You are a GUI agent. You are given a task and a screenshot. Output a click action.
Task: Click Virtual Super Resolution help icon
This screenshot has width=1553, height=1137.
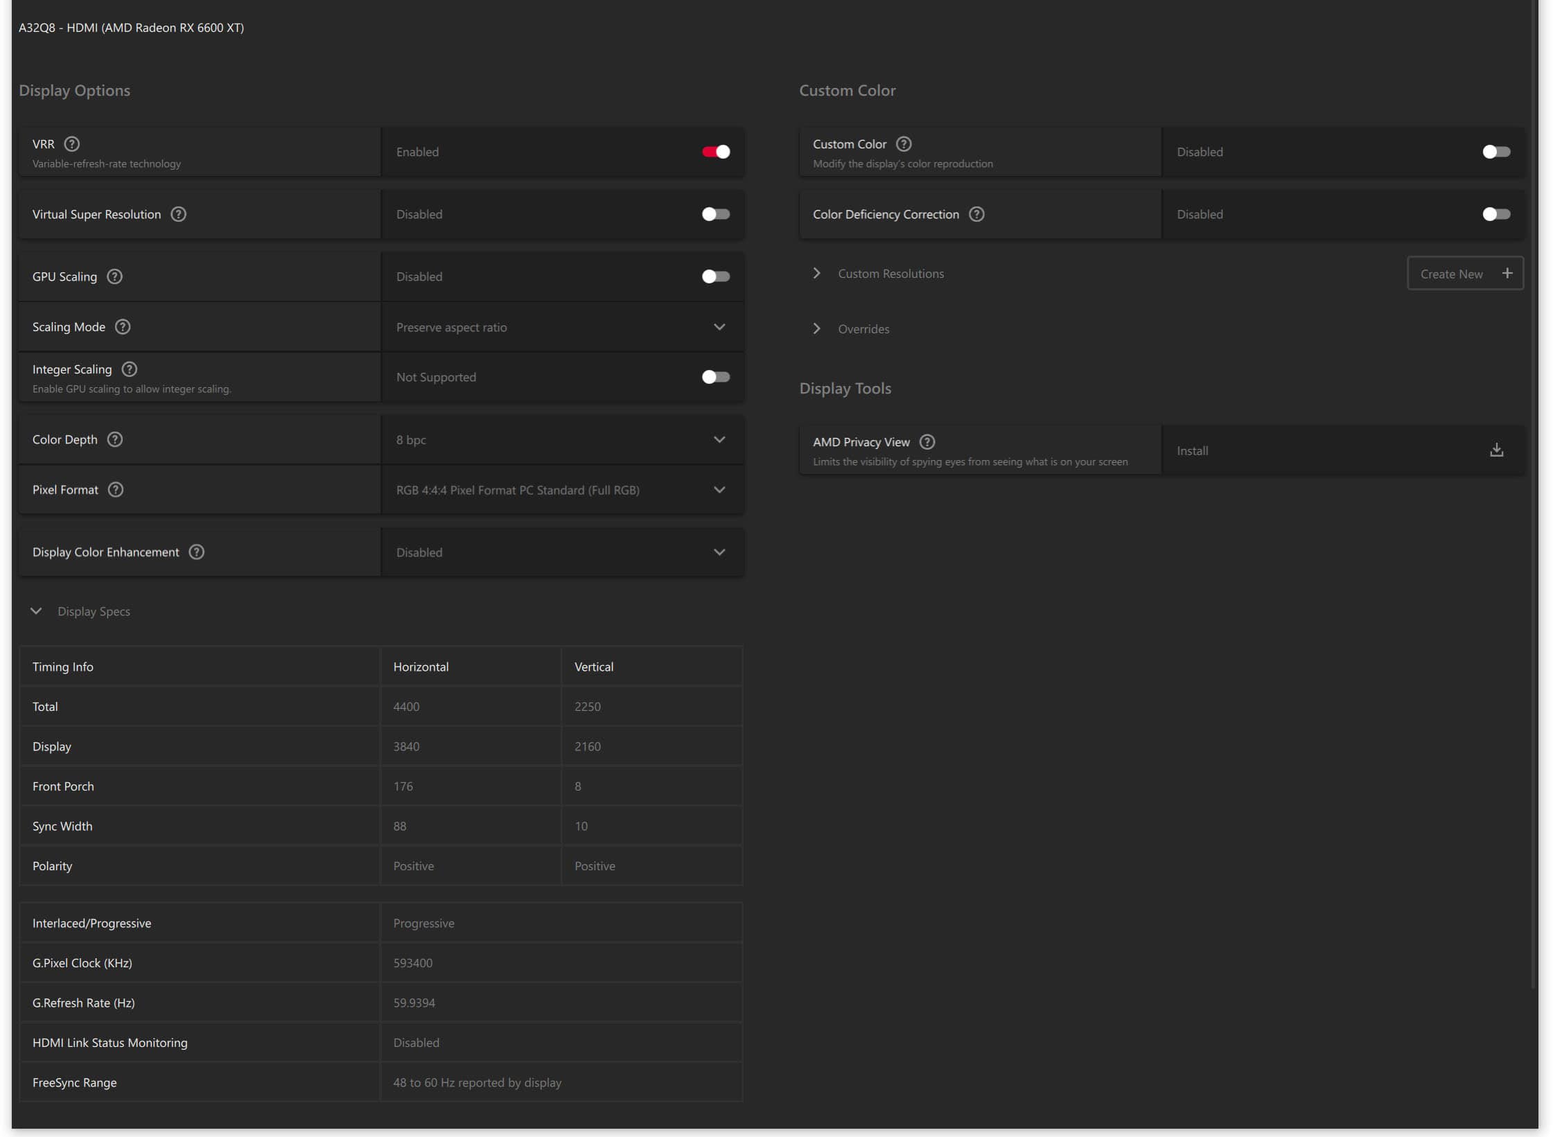pos(179,214)
